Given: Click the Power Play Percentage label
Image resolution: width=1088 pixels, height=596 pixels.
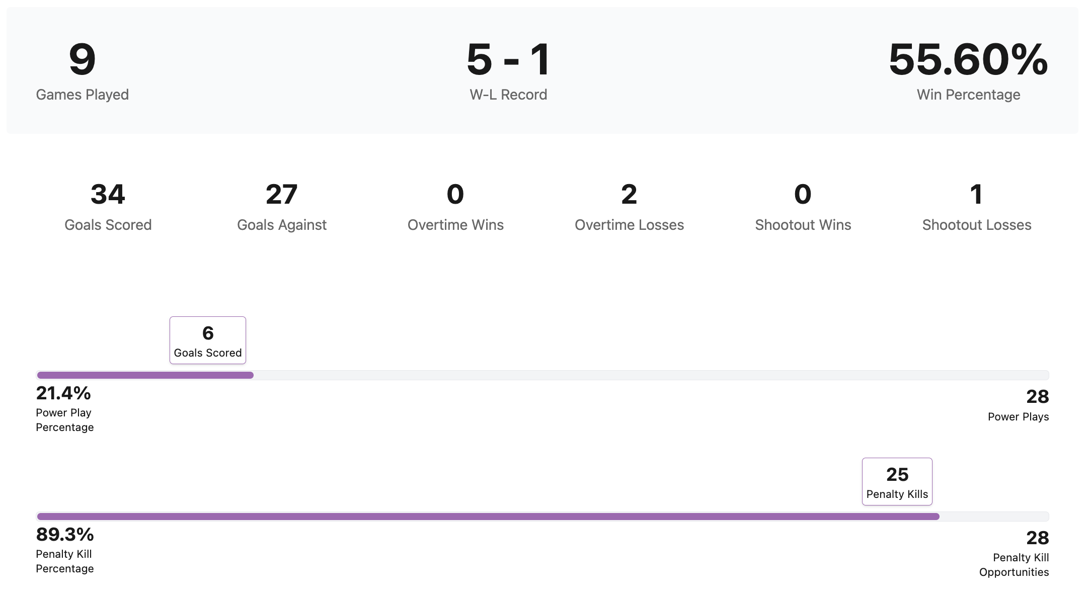Looking at the screenshot, I should (x=64, y=420).
